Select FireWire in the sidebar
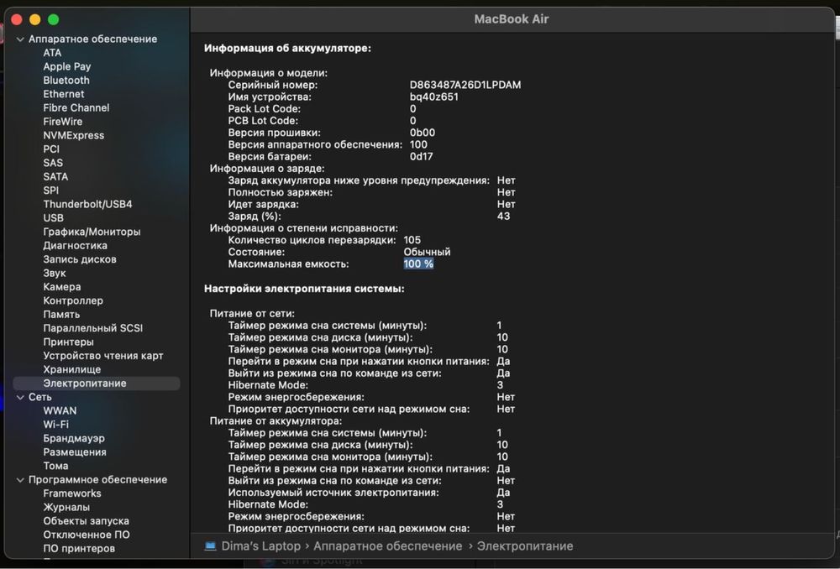Screen dimensions: 840x569 (x=63, y=122)
